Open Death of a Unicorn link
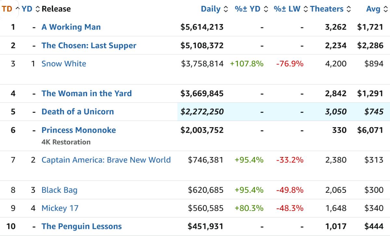This screenshot has width=390, height=236. coord(78,112)
